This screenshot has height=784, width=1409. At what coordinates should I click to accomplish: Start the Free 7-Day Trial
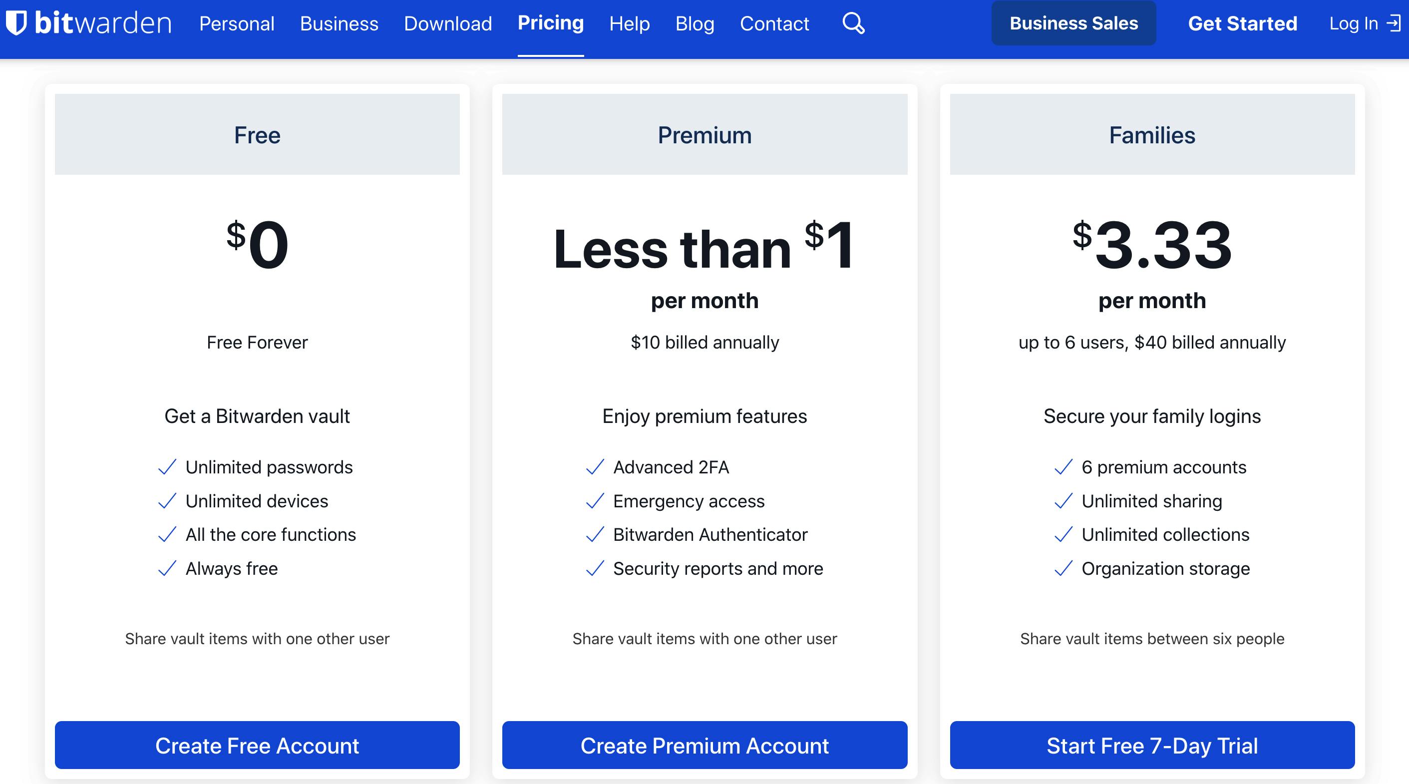pyautogui.click(x=1152, y=745)
